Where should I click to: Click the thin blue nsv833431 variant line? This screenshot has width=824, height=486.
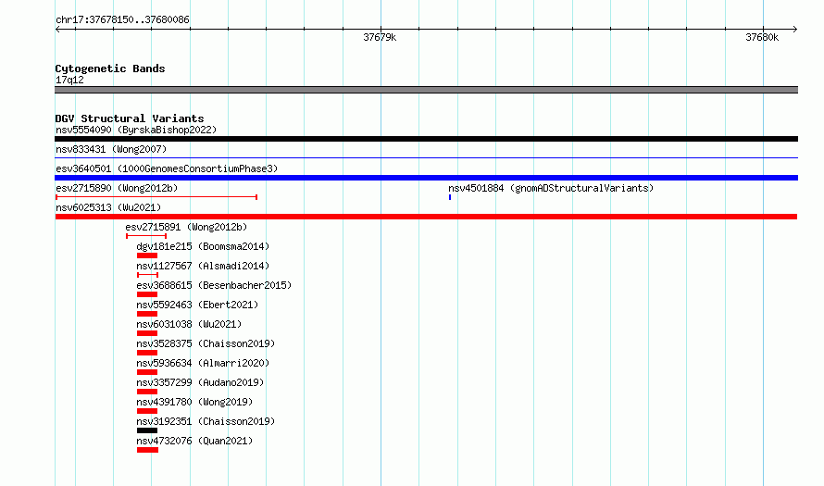(426, 157)
